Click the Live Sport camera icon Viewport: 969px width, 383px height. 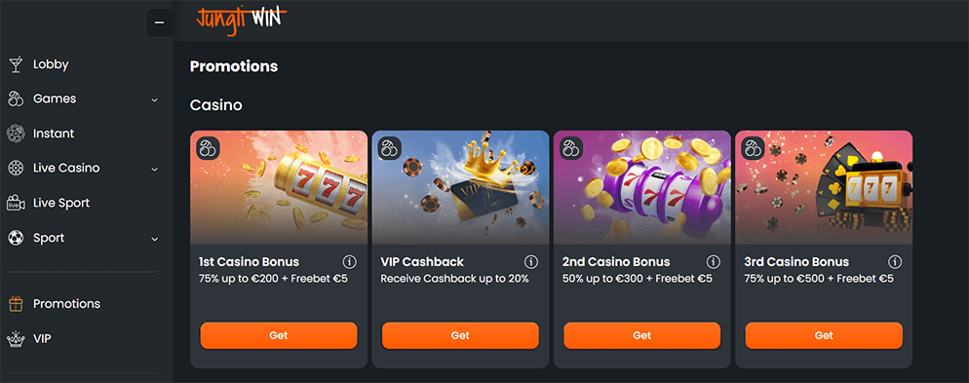click(x=16, y=204)
